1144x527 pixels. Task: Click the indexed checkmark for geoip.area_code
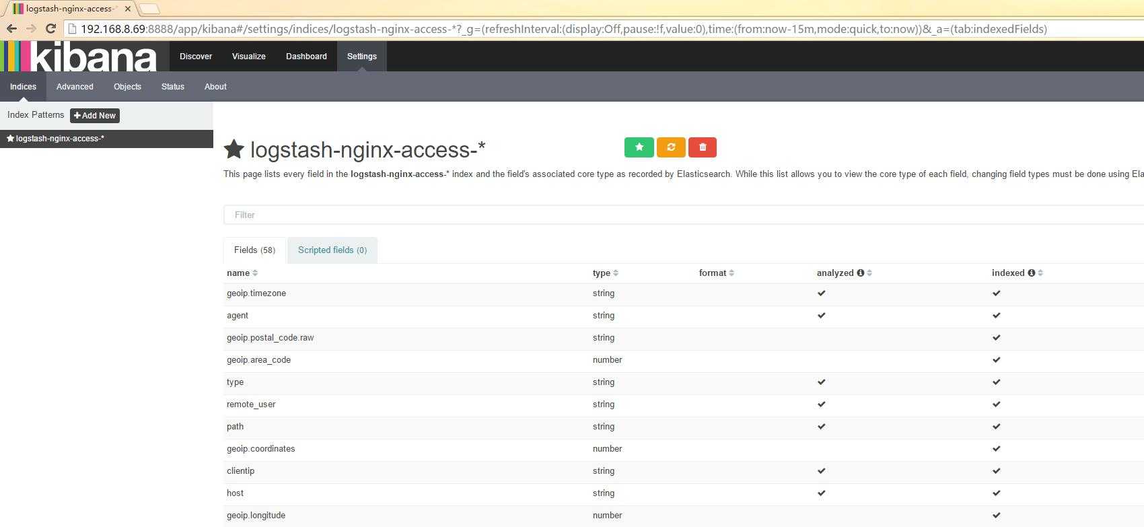[996, 360]
